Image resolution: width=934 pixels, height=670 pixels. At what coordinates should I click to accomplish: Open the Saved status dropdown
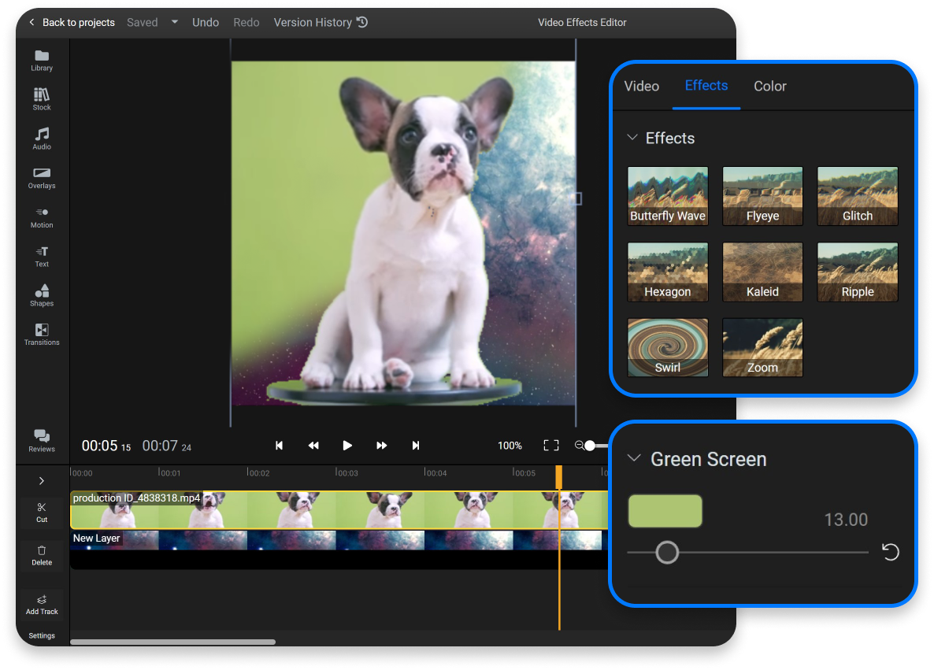click(174, 22)
